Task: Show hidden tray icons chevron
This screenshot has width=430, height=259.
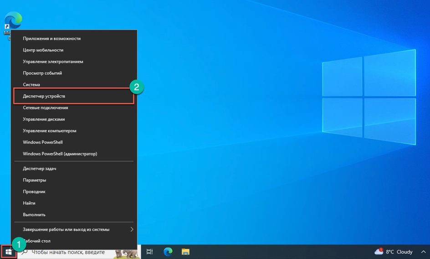Action: click(423, 252)
